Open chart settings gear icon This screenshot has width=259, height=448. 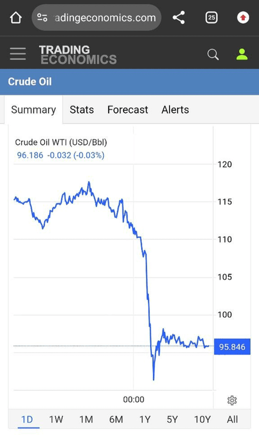232,401
